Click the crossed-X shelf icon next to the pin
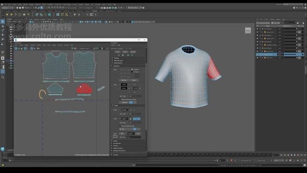The height and width of the screenshot is (173, 307). tap(79, 14)
